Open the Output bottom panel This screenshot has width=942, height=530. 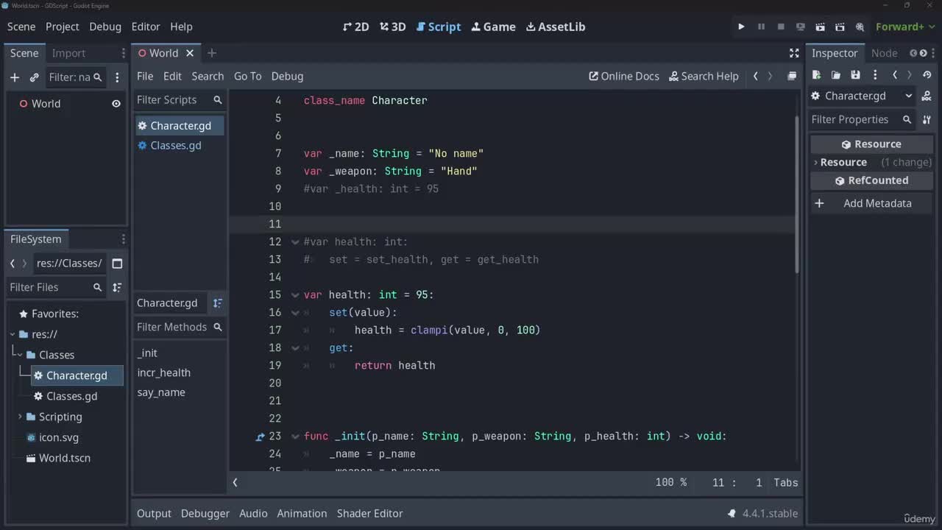(x=154, y=514)
